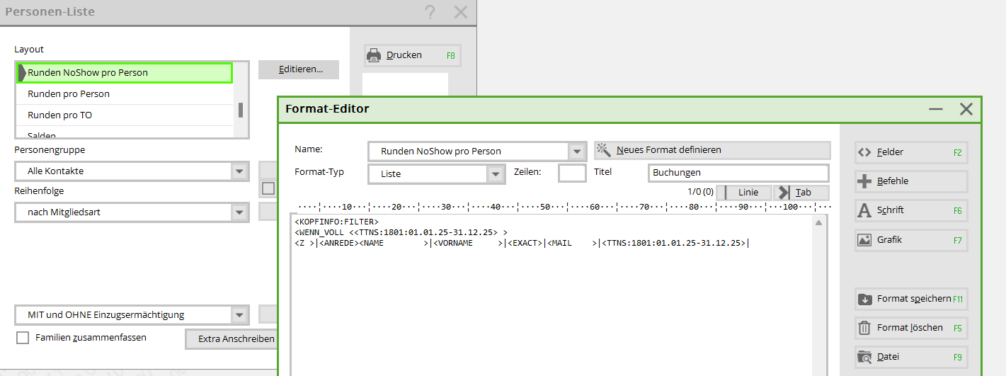Expand the Format-Typ Liste dropdown
The image size is (1006, 376).
point(496,174)
